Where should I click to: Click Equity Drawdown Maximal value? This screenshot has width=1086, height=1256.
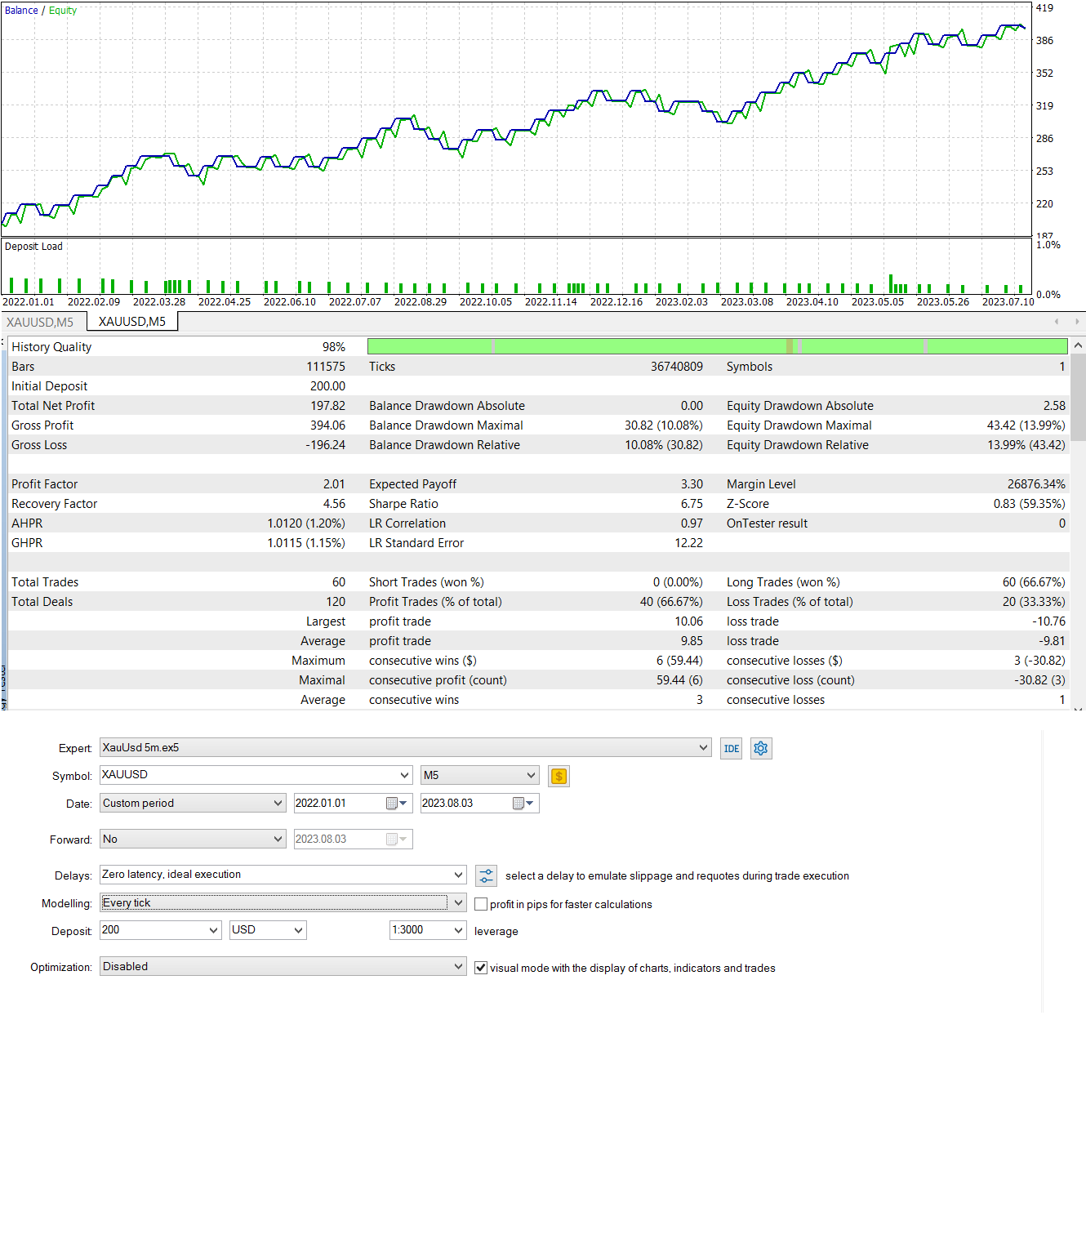tap(1026, 425)
